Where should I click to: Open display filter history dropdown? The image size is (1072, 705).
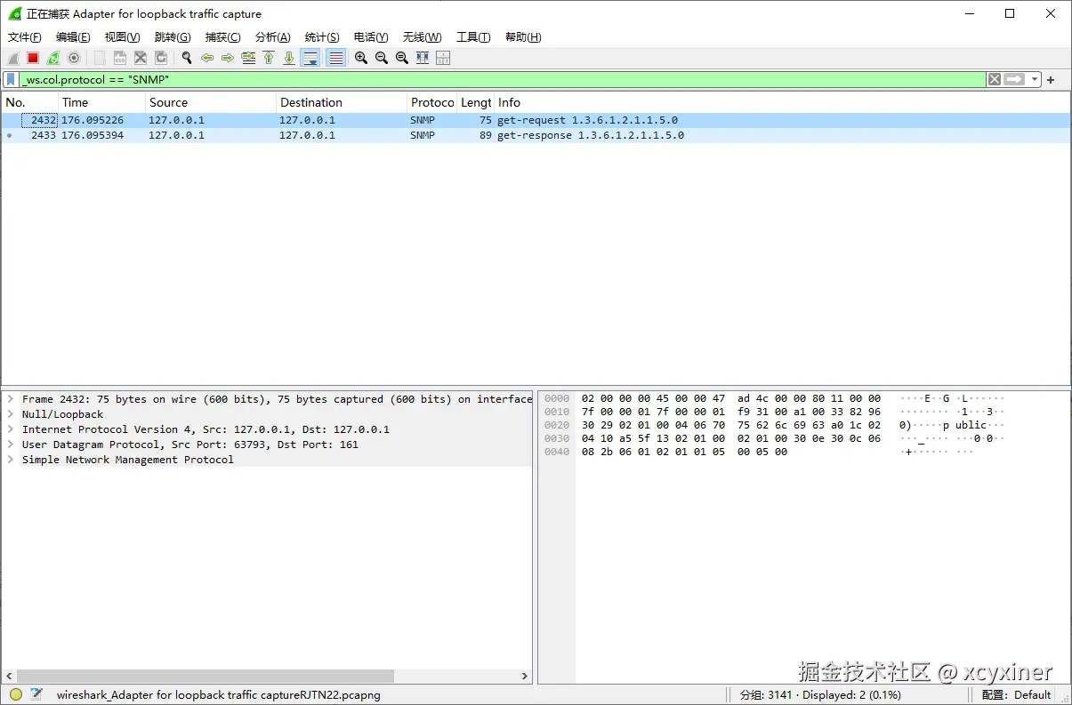coord(1036,80)
